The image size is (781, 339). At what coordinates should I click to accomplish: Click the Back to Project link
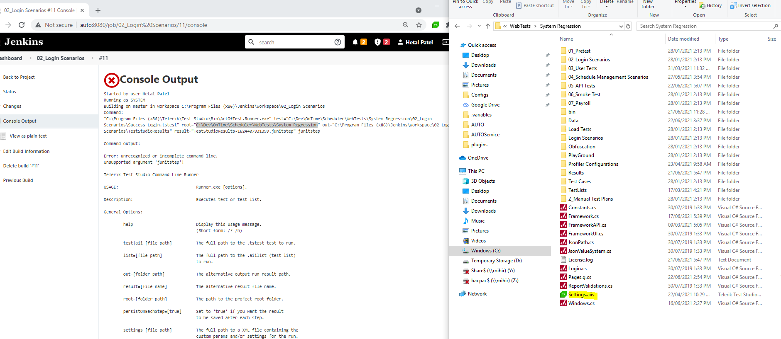point(19,77)
